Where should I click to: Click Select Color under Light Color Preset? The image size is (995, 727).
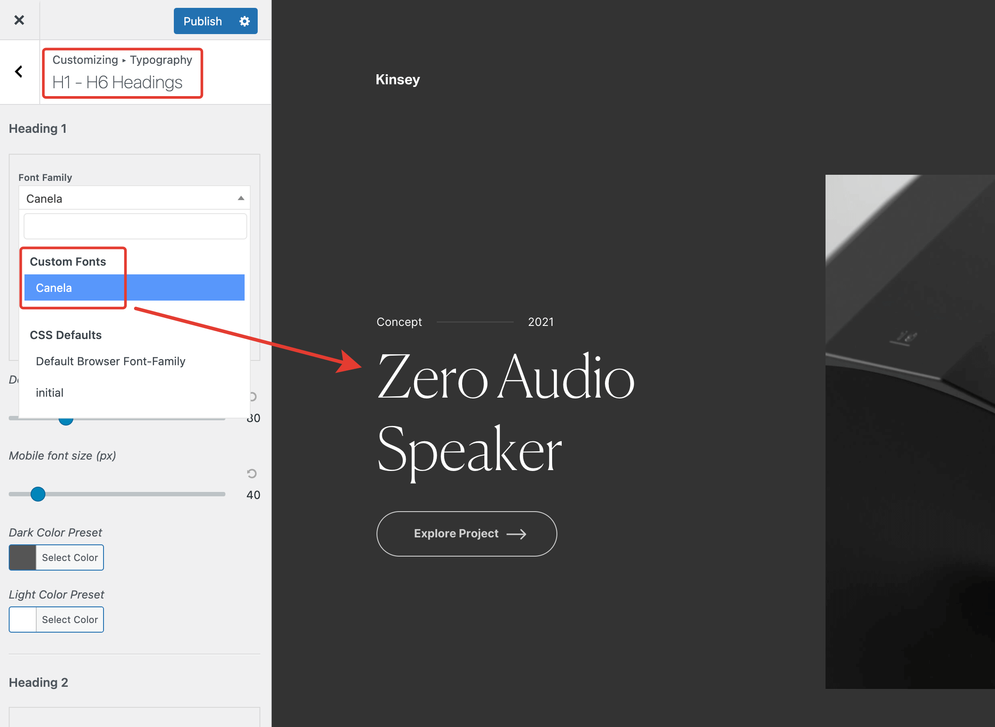tap(70, 620)
